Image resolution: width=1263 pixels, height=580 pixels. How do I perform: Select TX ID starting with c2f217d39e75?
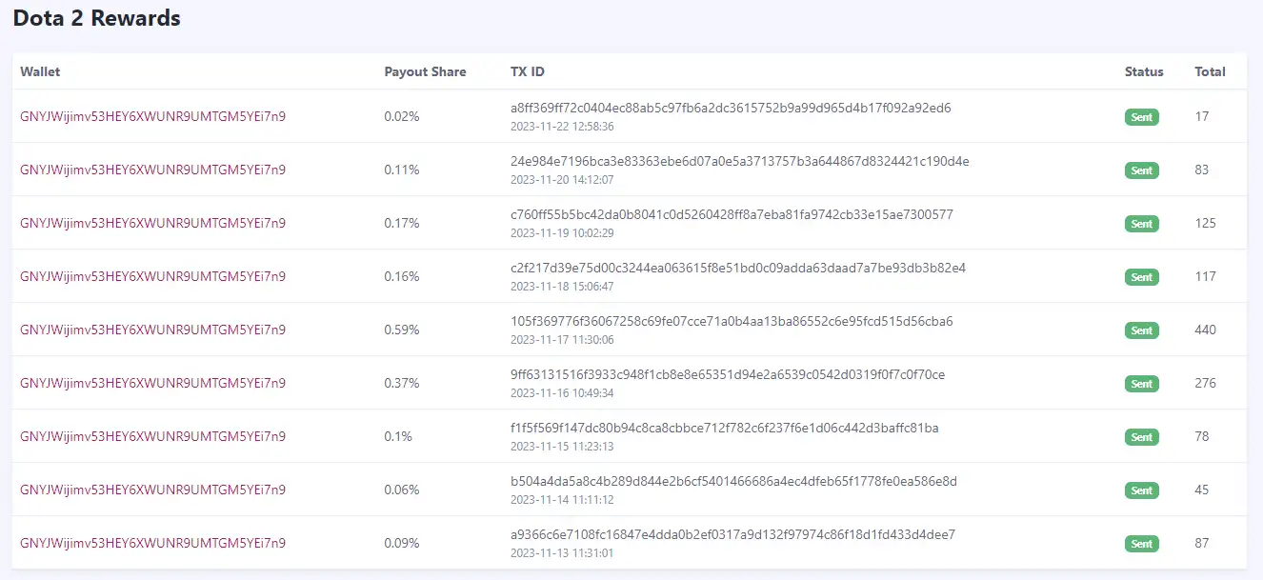coord(738,268)
